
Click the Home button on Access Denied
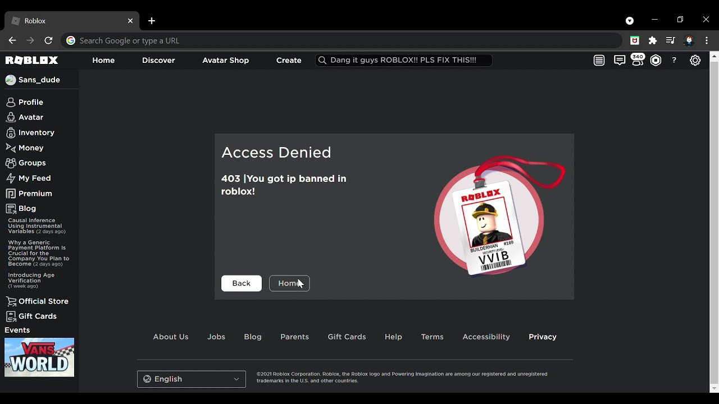pyautogui.click(x=289, y=283)
